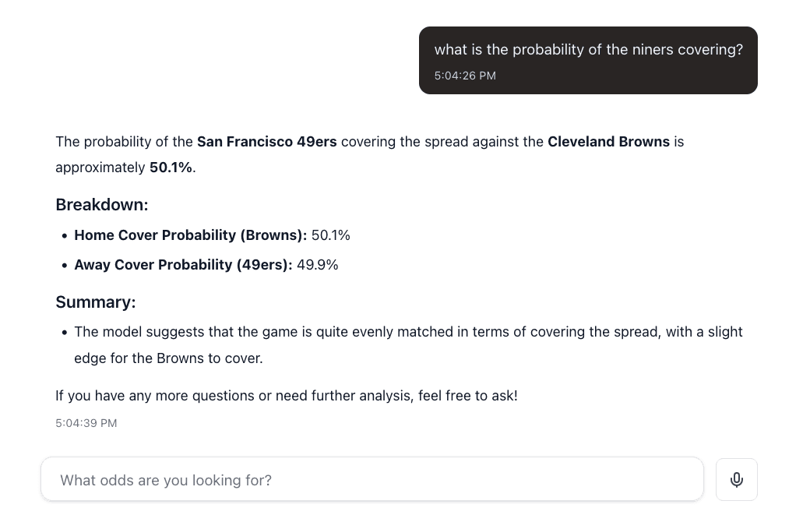Click the 'What odds are you looking for?' field
This screenshot has height=515, width=810.
pos(166,480)
